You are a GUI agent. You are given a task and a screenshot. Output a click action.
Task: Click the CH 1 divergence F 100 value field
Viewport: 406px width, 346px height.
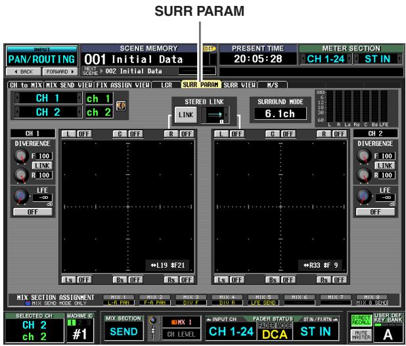(x=44, y=156)
